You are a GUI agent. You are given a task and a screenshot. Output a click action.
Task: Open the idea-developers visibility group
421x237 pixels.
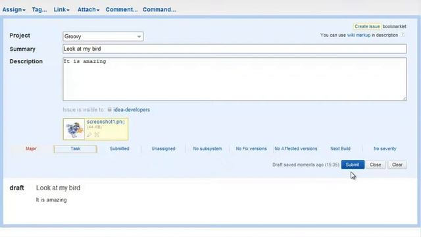pos(132,110)
